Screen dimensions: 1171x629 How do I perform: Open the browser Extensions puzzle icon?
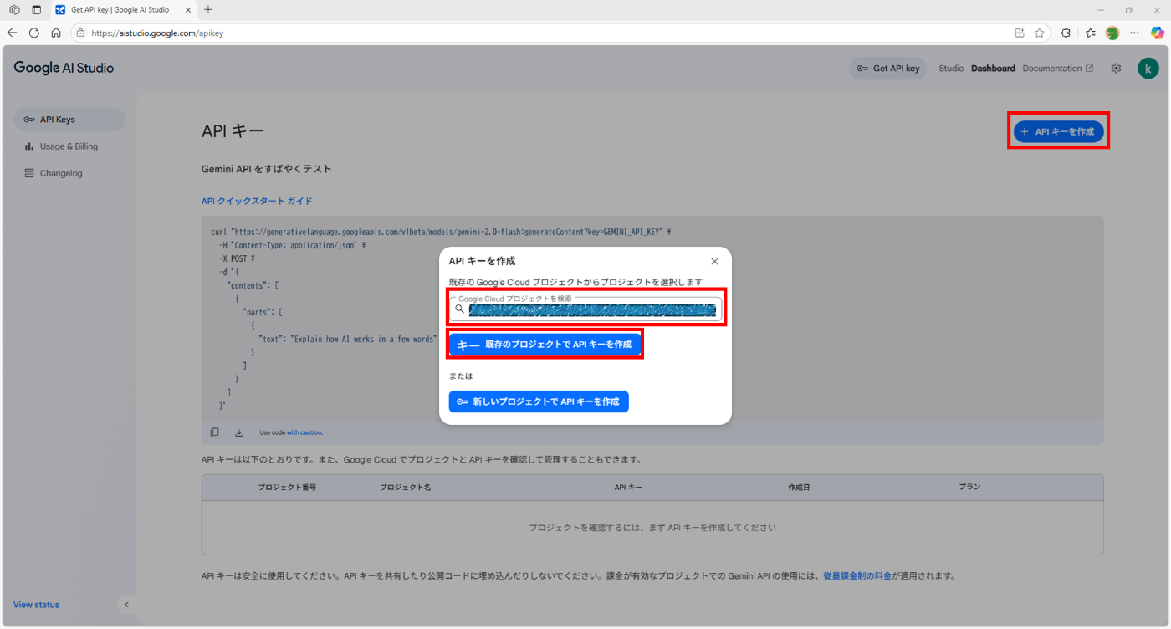click(x=1066, y=33)
